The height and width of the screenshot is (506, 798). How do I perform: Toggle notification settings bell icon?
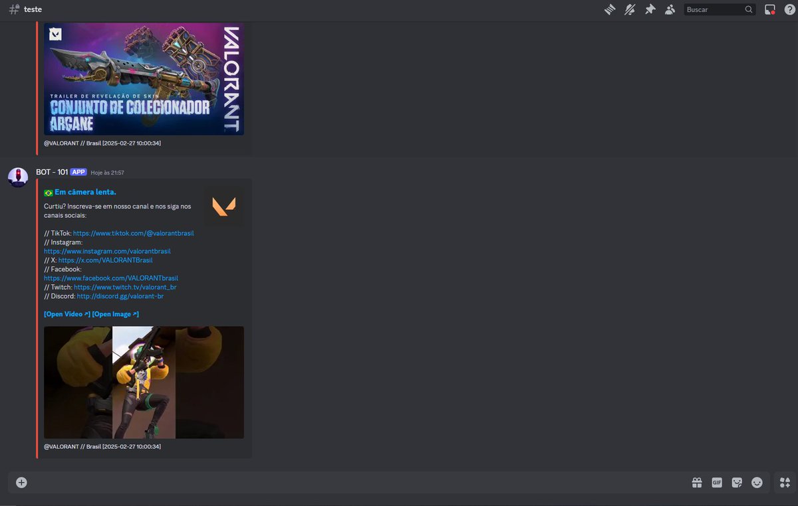pos(630,9)
